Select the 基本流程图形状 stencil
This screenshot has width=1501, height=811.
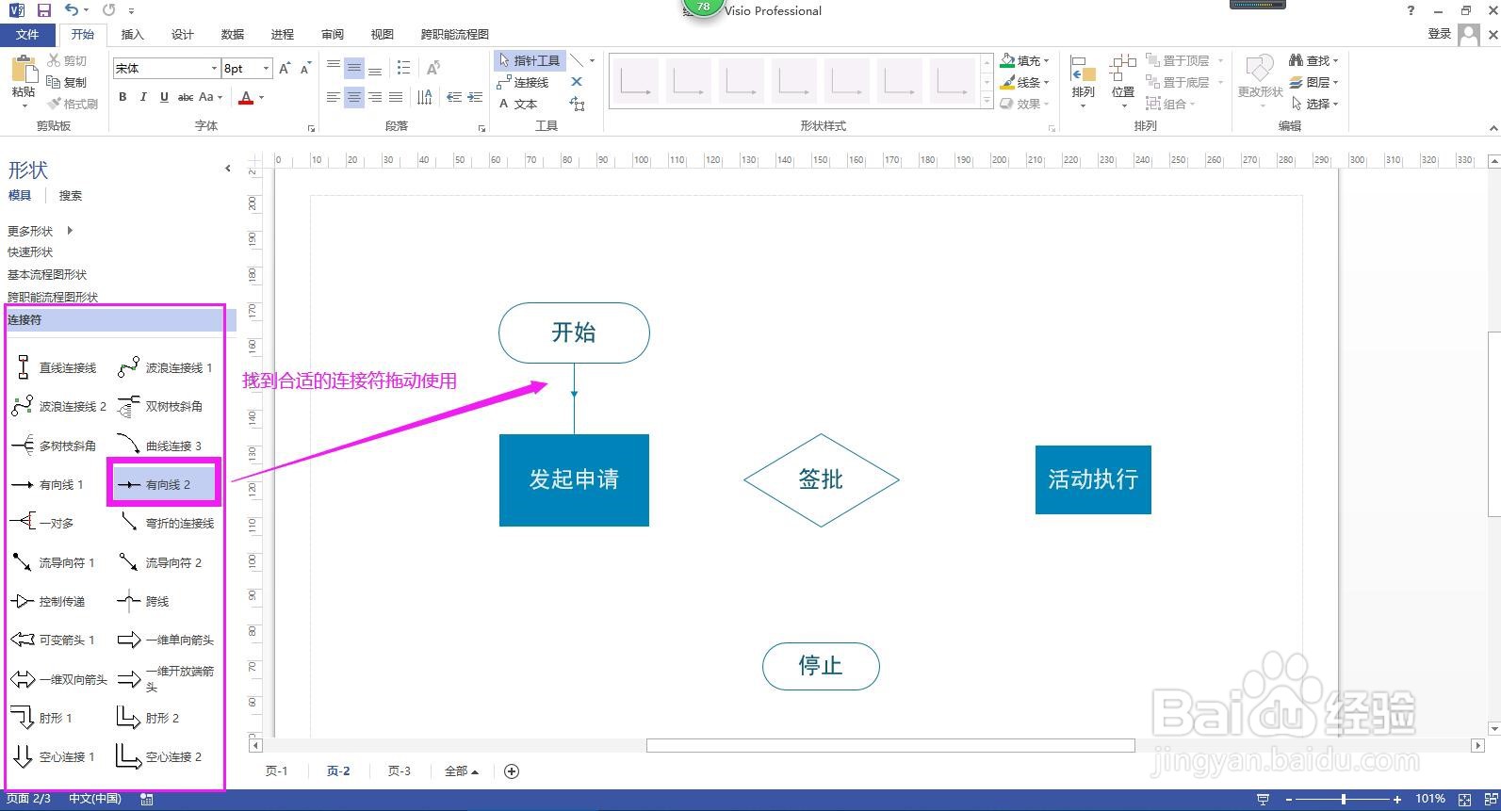click(47, 274)
